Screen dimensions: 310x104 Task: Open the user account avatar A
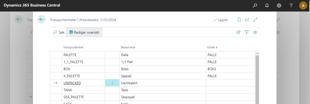coord(303,5)
